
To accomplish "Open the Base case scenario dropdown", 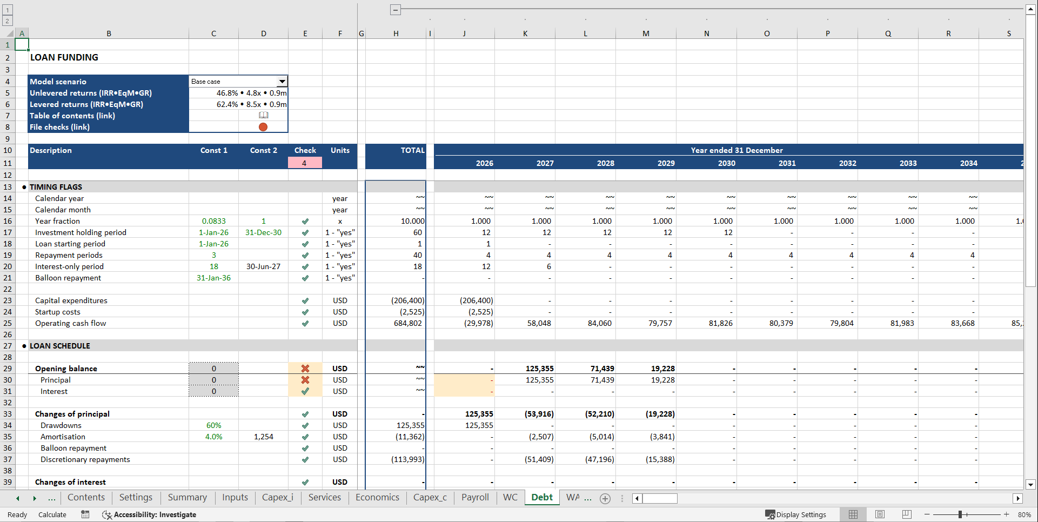I will tap(282, 81).
